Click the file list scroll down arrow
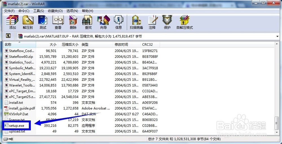The width and height of the screenshot is (282, 144). point(277,132)
